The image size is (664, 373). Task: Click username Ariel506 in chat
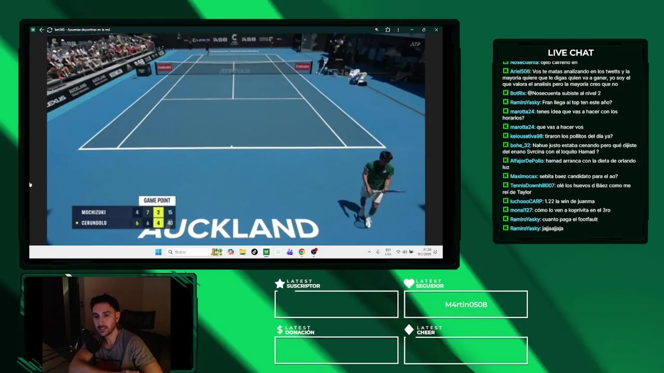pos(520,71)
